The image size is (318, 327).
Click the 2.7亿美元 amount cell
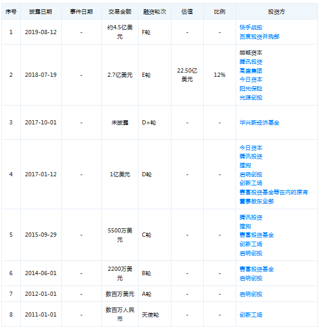pyautogui.click(x=120, y=75)
